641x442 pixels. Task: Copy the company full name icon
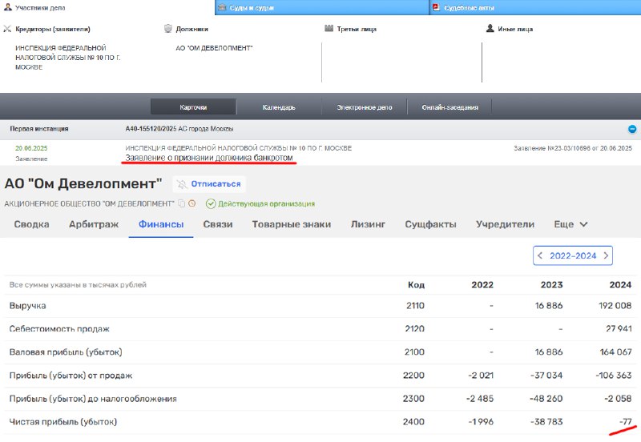[181, 203]
